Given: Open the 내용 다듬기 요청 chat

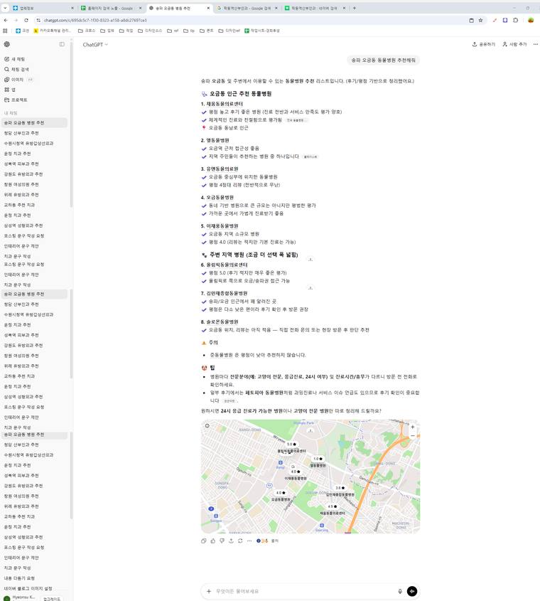Looking at the screenshot, I should coord(19,578).
